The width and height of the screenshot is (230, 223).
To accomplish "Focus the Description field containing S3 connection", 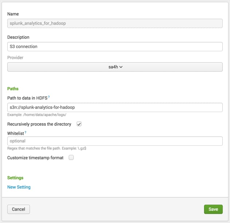I will [x=115, y=46].
